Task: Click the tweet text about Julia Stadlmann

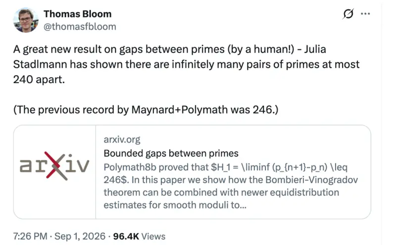Action: point(186,64)
